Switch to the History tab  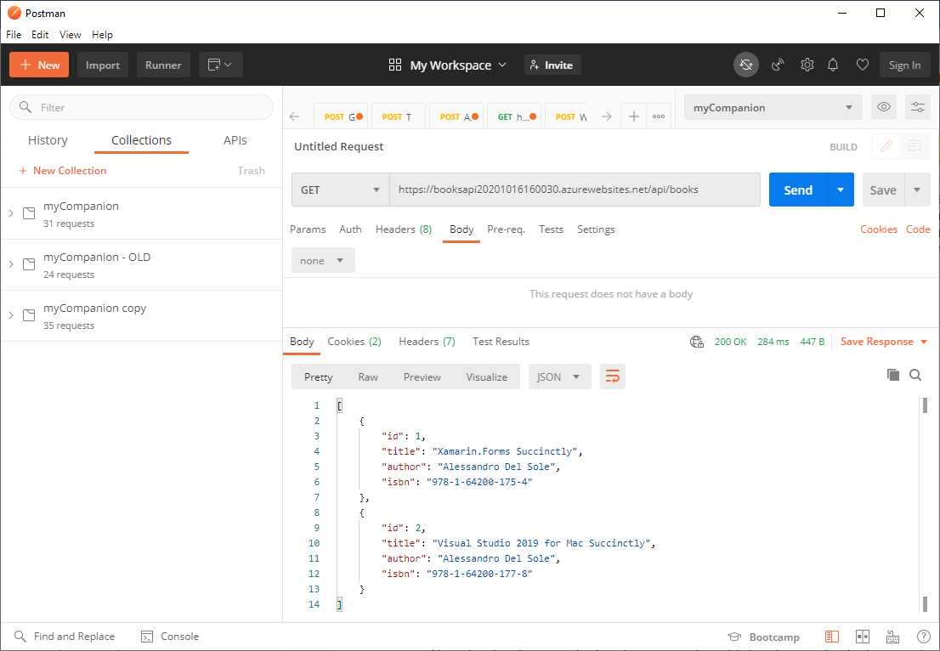(x=48, y=140)
